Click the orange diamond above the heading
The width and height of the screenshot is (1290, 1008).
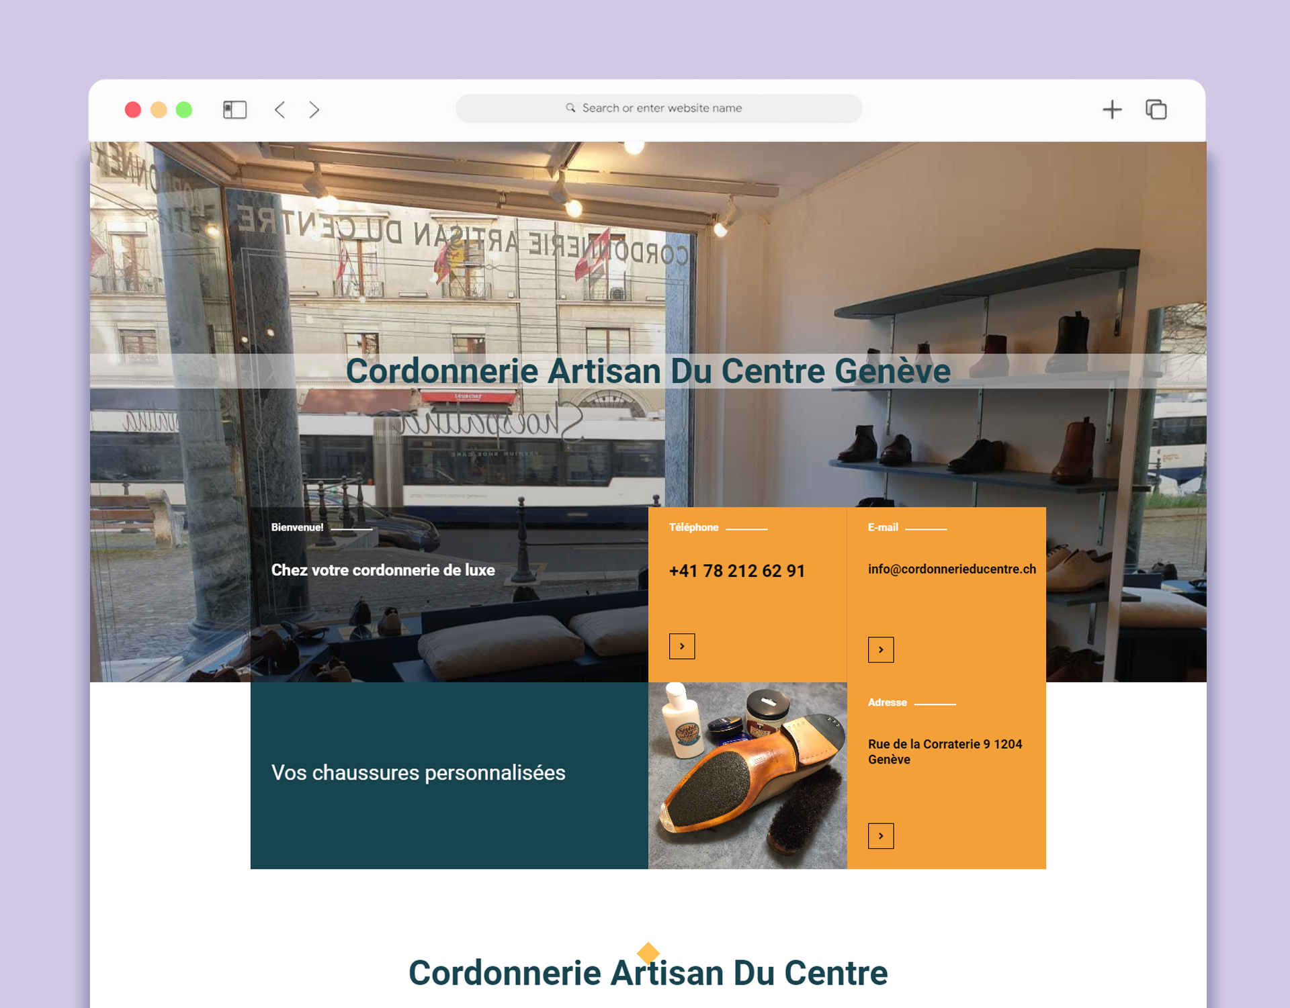click(648, 952)
